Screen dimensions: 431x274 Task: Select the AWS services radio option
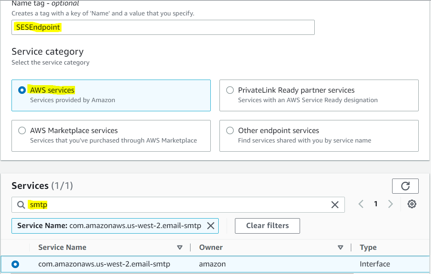(x=23, y=90)
